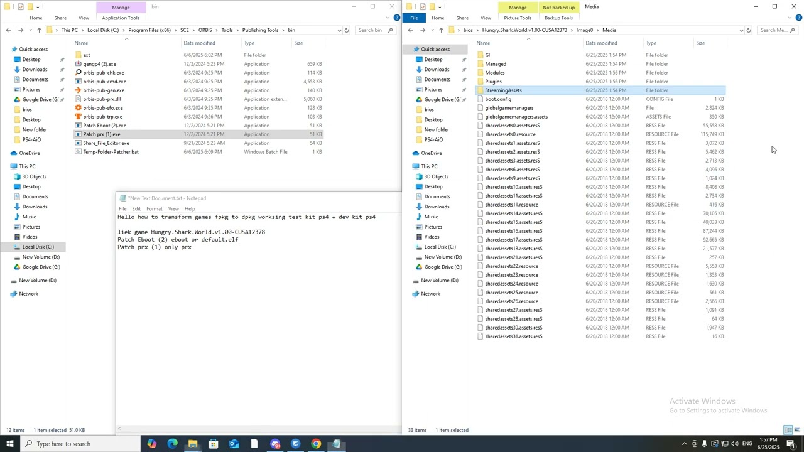Expand the ribbon in Media window

(790, 18)
